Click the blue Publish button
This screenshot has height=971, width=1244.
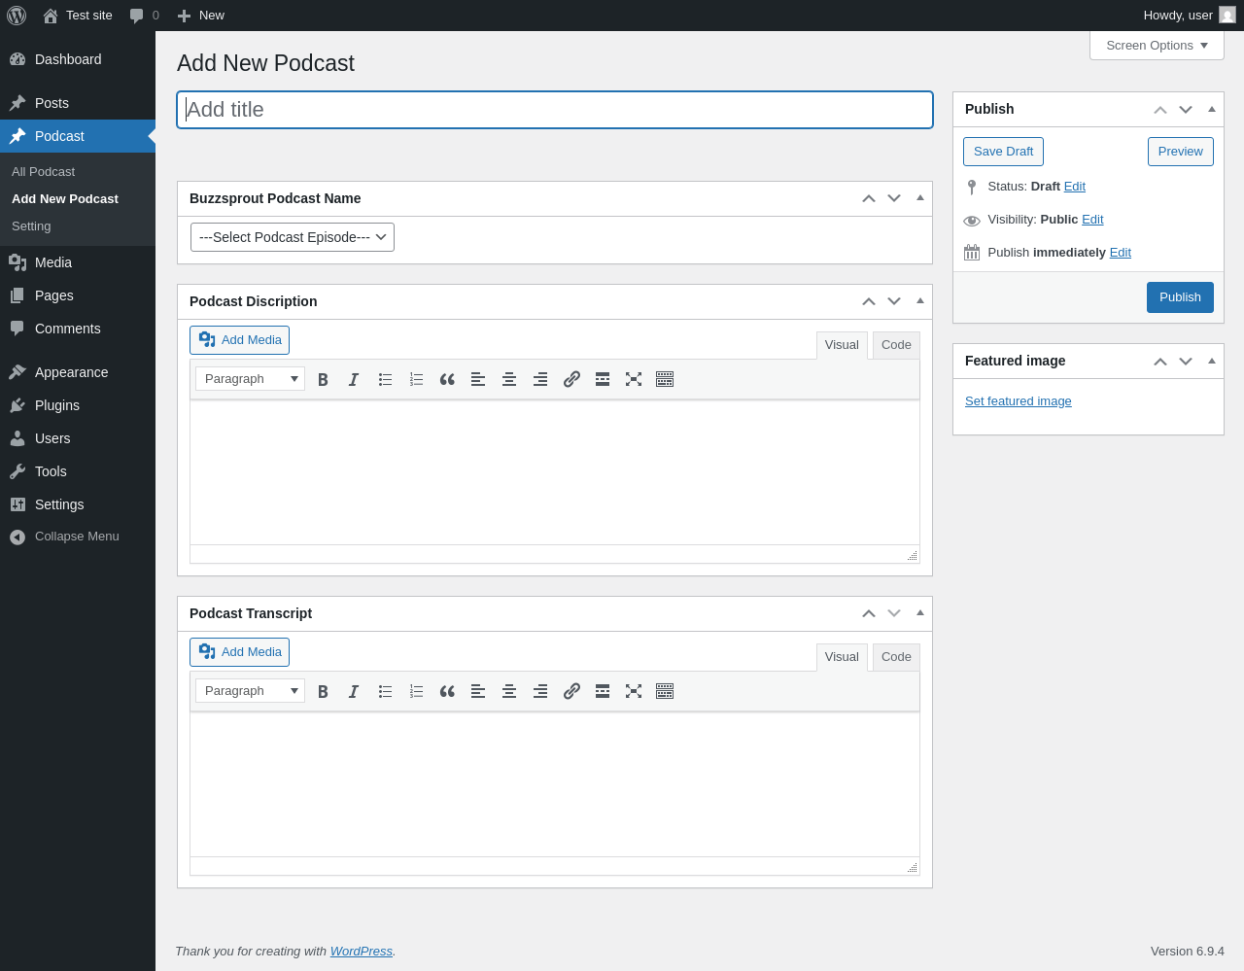pos(1180,297)
